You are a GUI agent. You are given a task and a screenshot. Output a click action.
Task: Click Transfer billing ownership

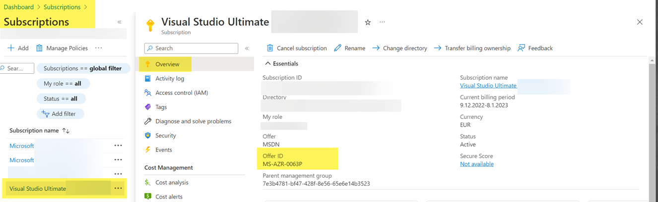(472, 48)
